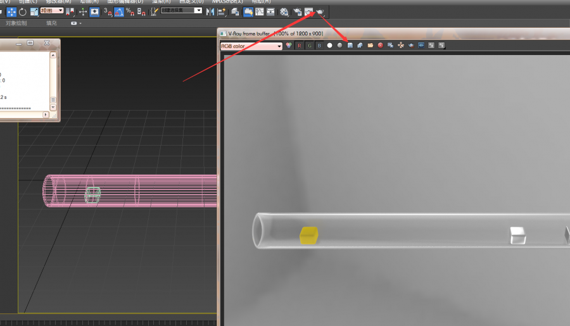Click the yellow cube in rendered image

308,235
